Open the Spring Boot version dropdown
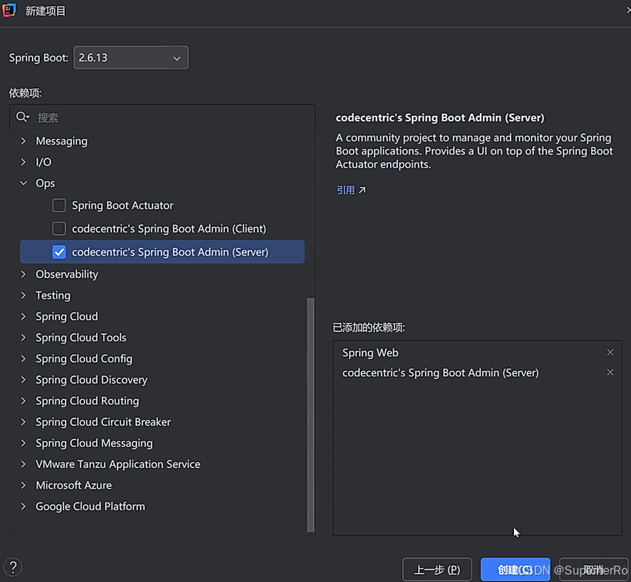The image size is (631, 582). (x=131, y=58)
